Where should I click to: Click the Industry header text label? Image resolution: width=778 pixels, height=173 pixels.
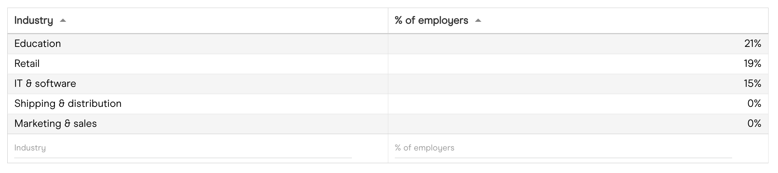coord(33,21)
